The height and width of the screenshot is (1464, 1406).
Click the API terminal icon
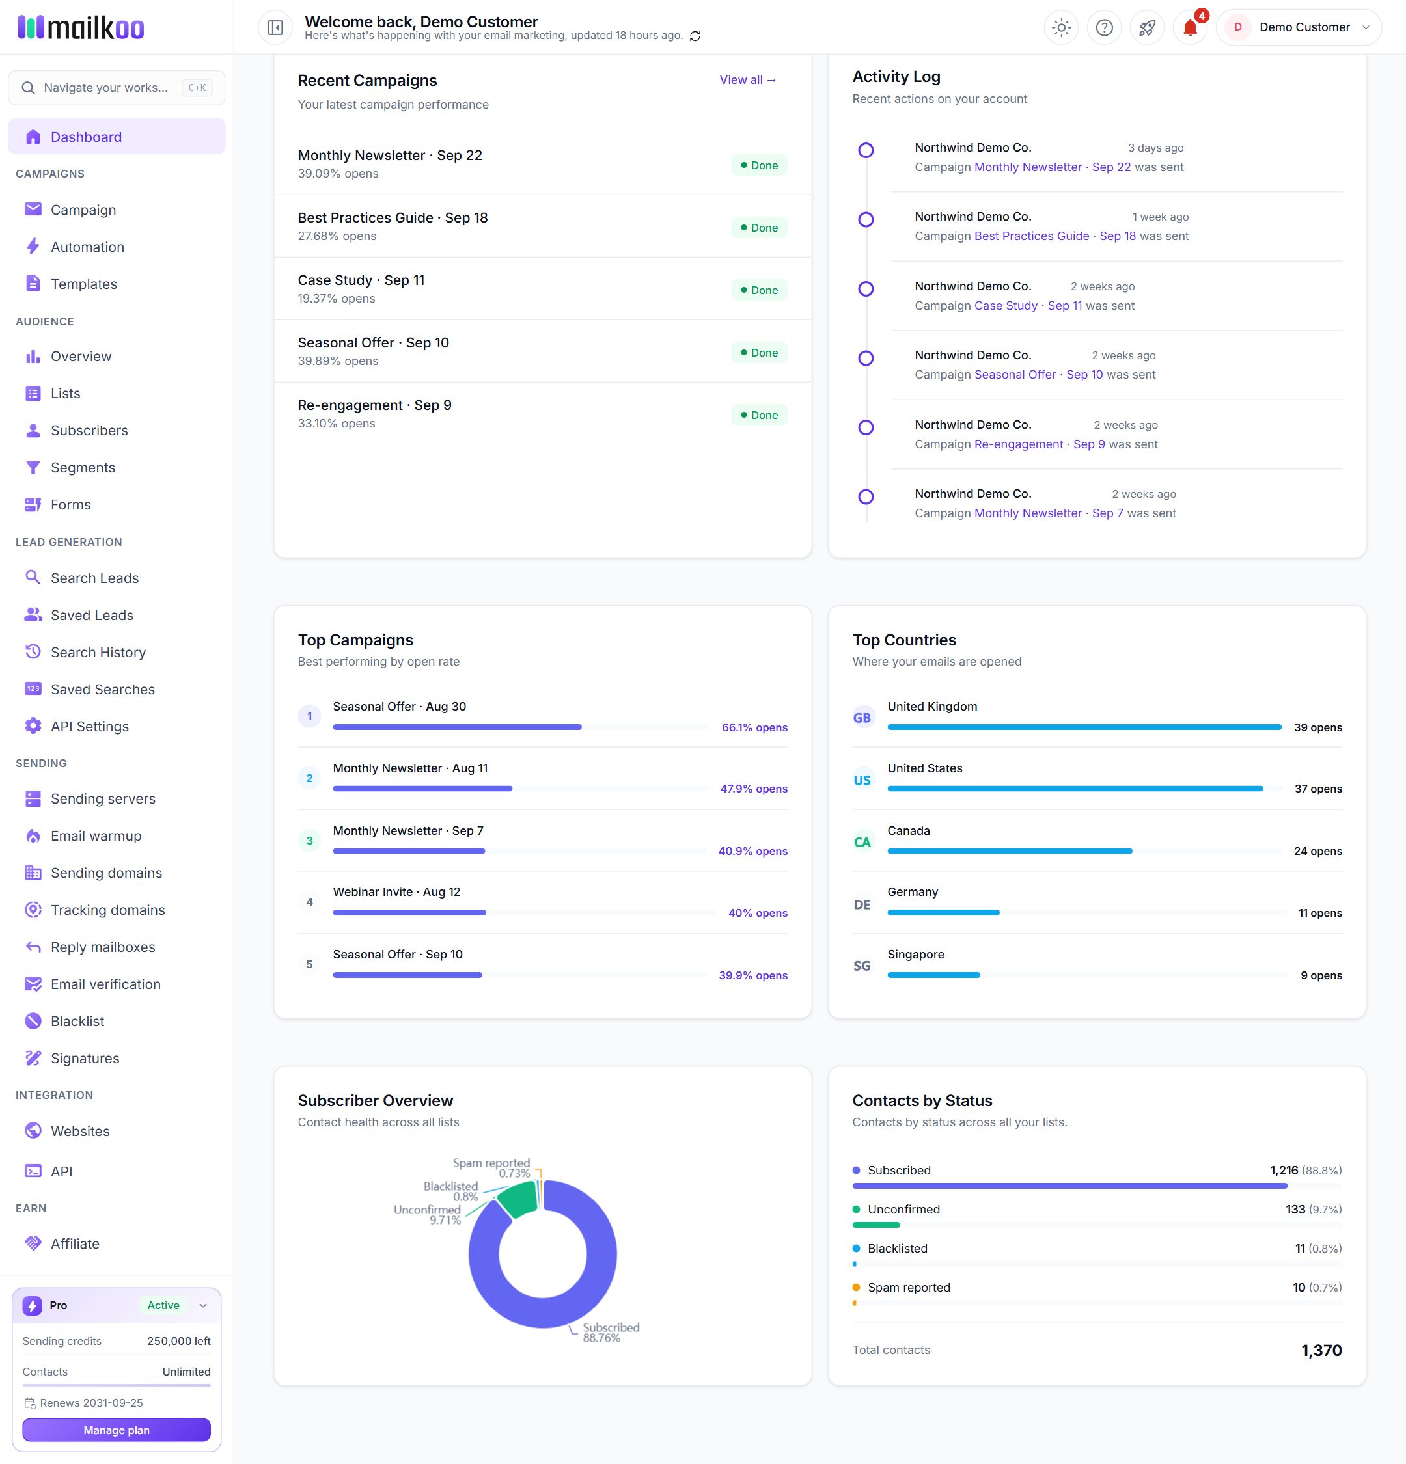[33, 1171]
